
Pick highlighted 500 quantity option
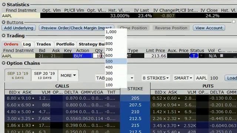116,61
